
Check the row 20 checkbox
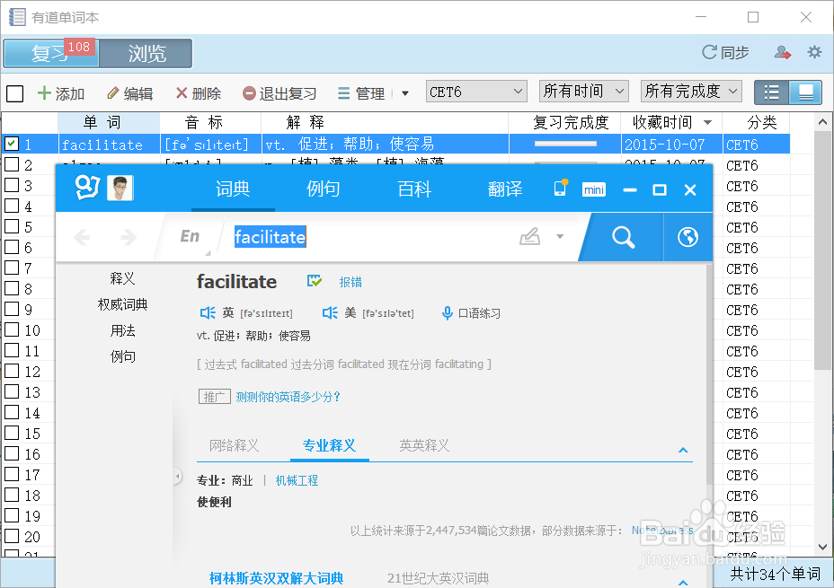point(12,536)
